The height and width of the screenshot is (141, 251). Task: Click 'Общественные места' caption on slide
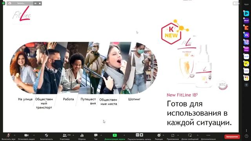pyautogui.click(x=108, y=102)
